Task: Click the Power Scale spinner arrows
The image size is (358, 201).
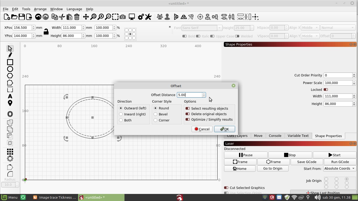Action: point(354,83)
